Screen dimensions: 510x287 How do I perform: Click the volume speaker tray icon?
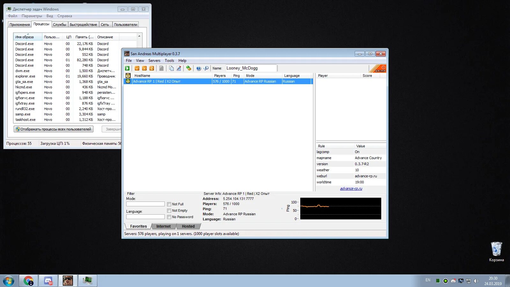(x=476, y=281)
